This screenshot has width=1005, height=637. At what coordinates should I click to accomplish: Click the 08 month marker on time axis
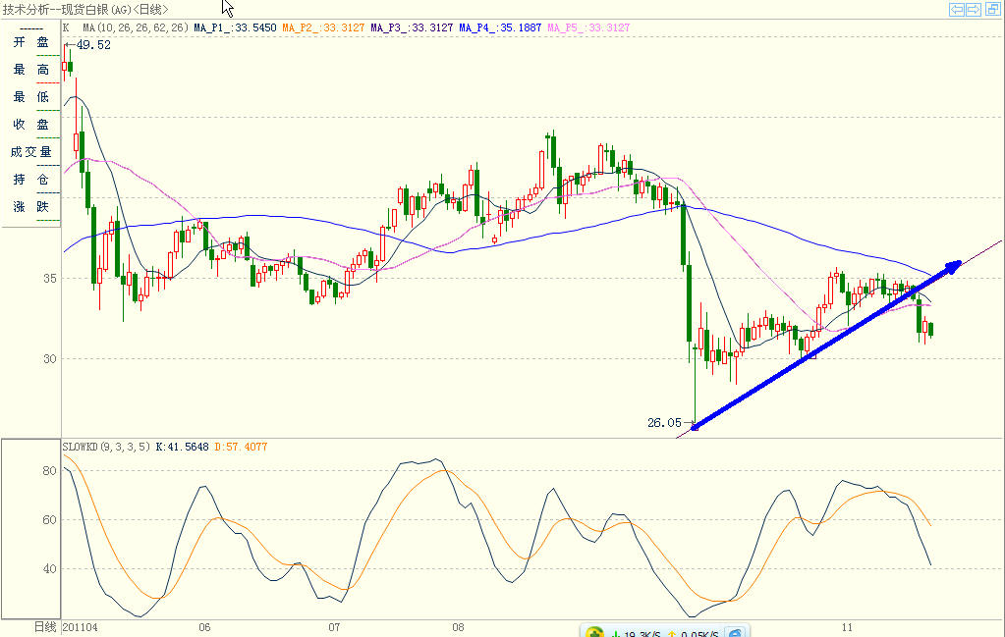[x=458, y=627]
